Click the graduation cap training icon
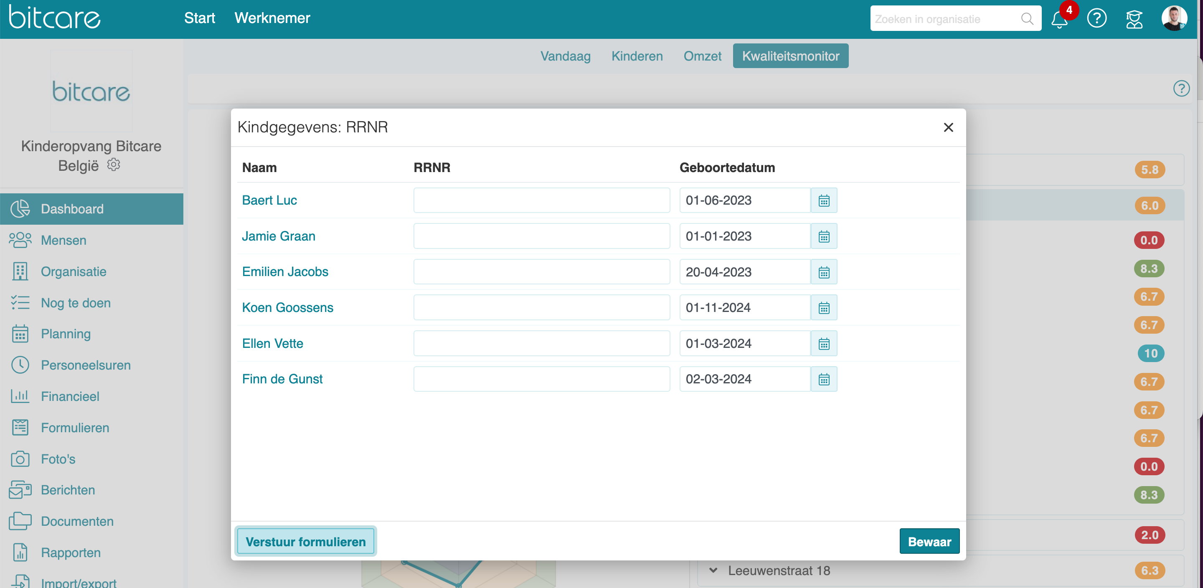 pos(1133,19)
